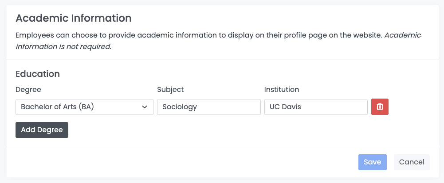Click the chevron arrow on Degree selector
This screenshot has width=444, height=183.
145,107
